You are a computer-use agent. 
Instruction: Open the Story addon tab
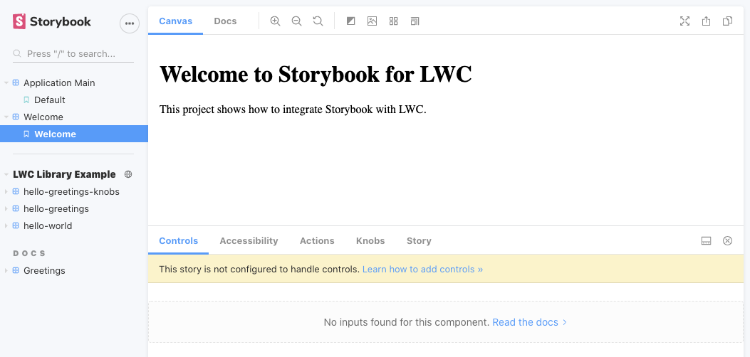point(419,240)
